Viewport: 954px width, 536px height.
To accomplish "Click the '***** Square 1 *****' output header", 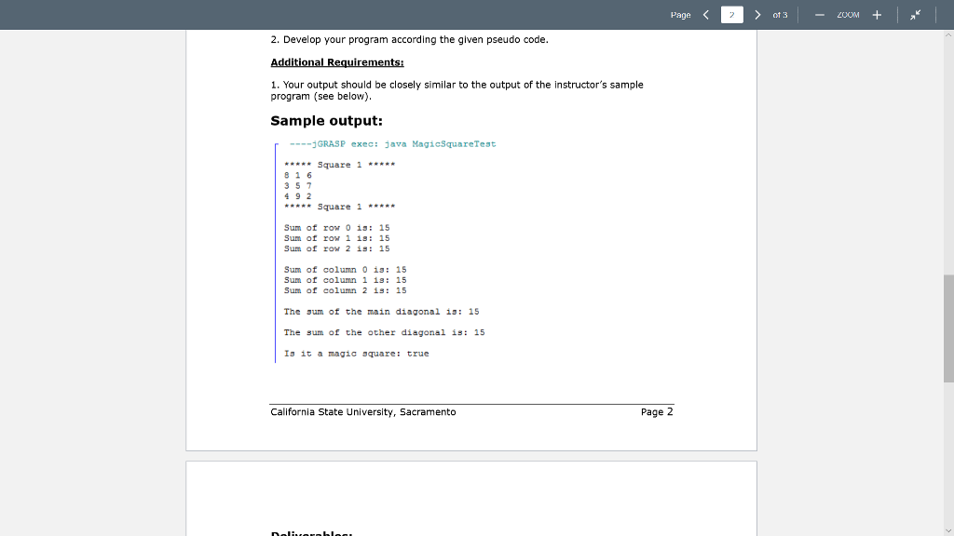I will click(337, 165).
